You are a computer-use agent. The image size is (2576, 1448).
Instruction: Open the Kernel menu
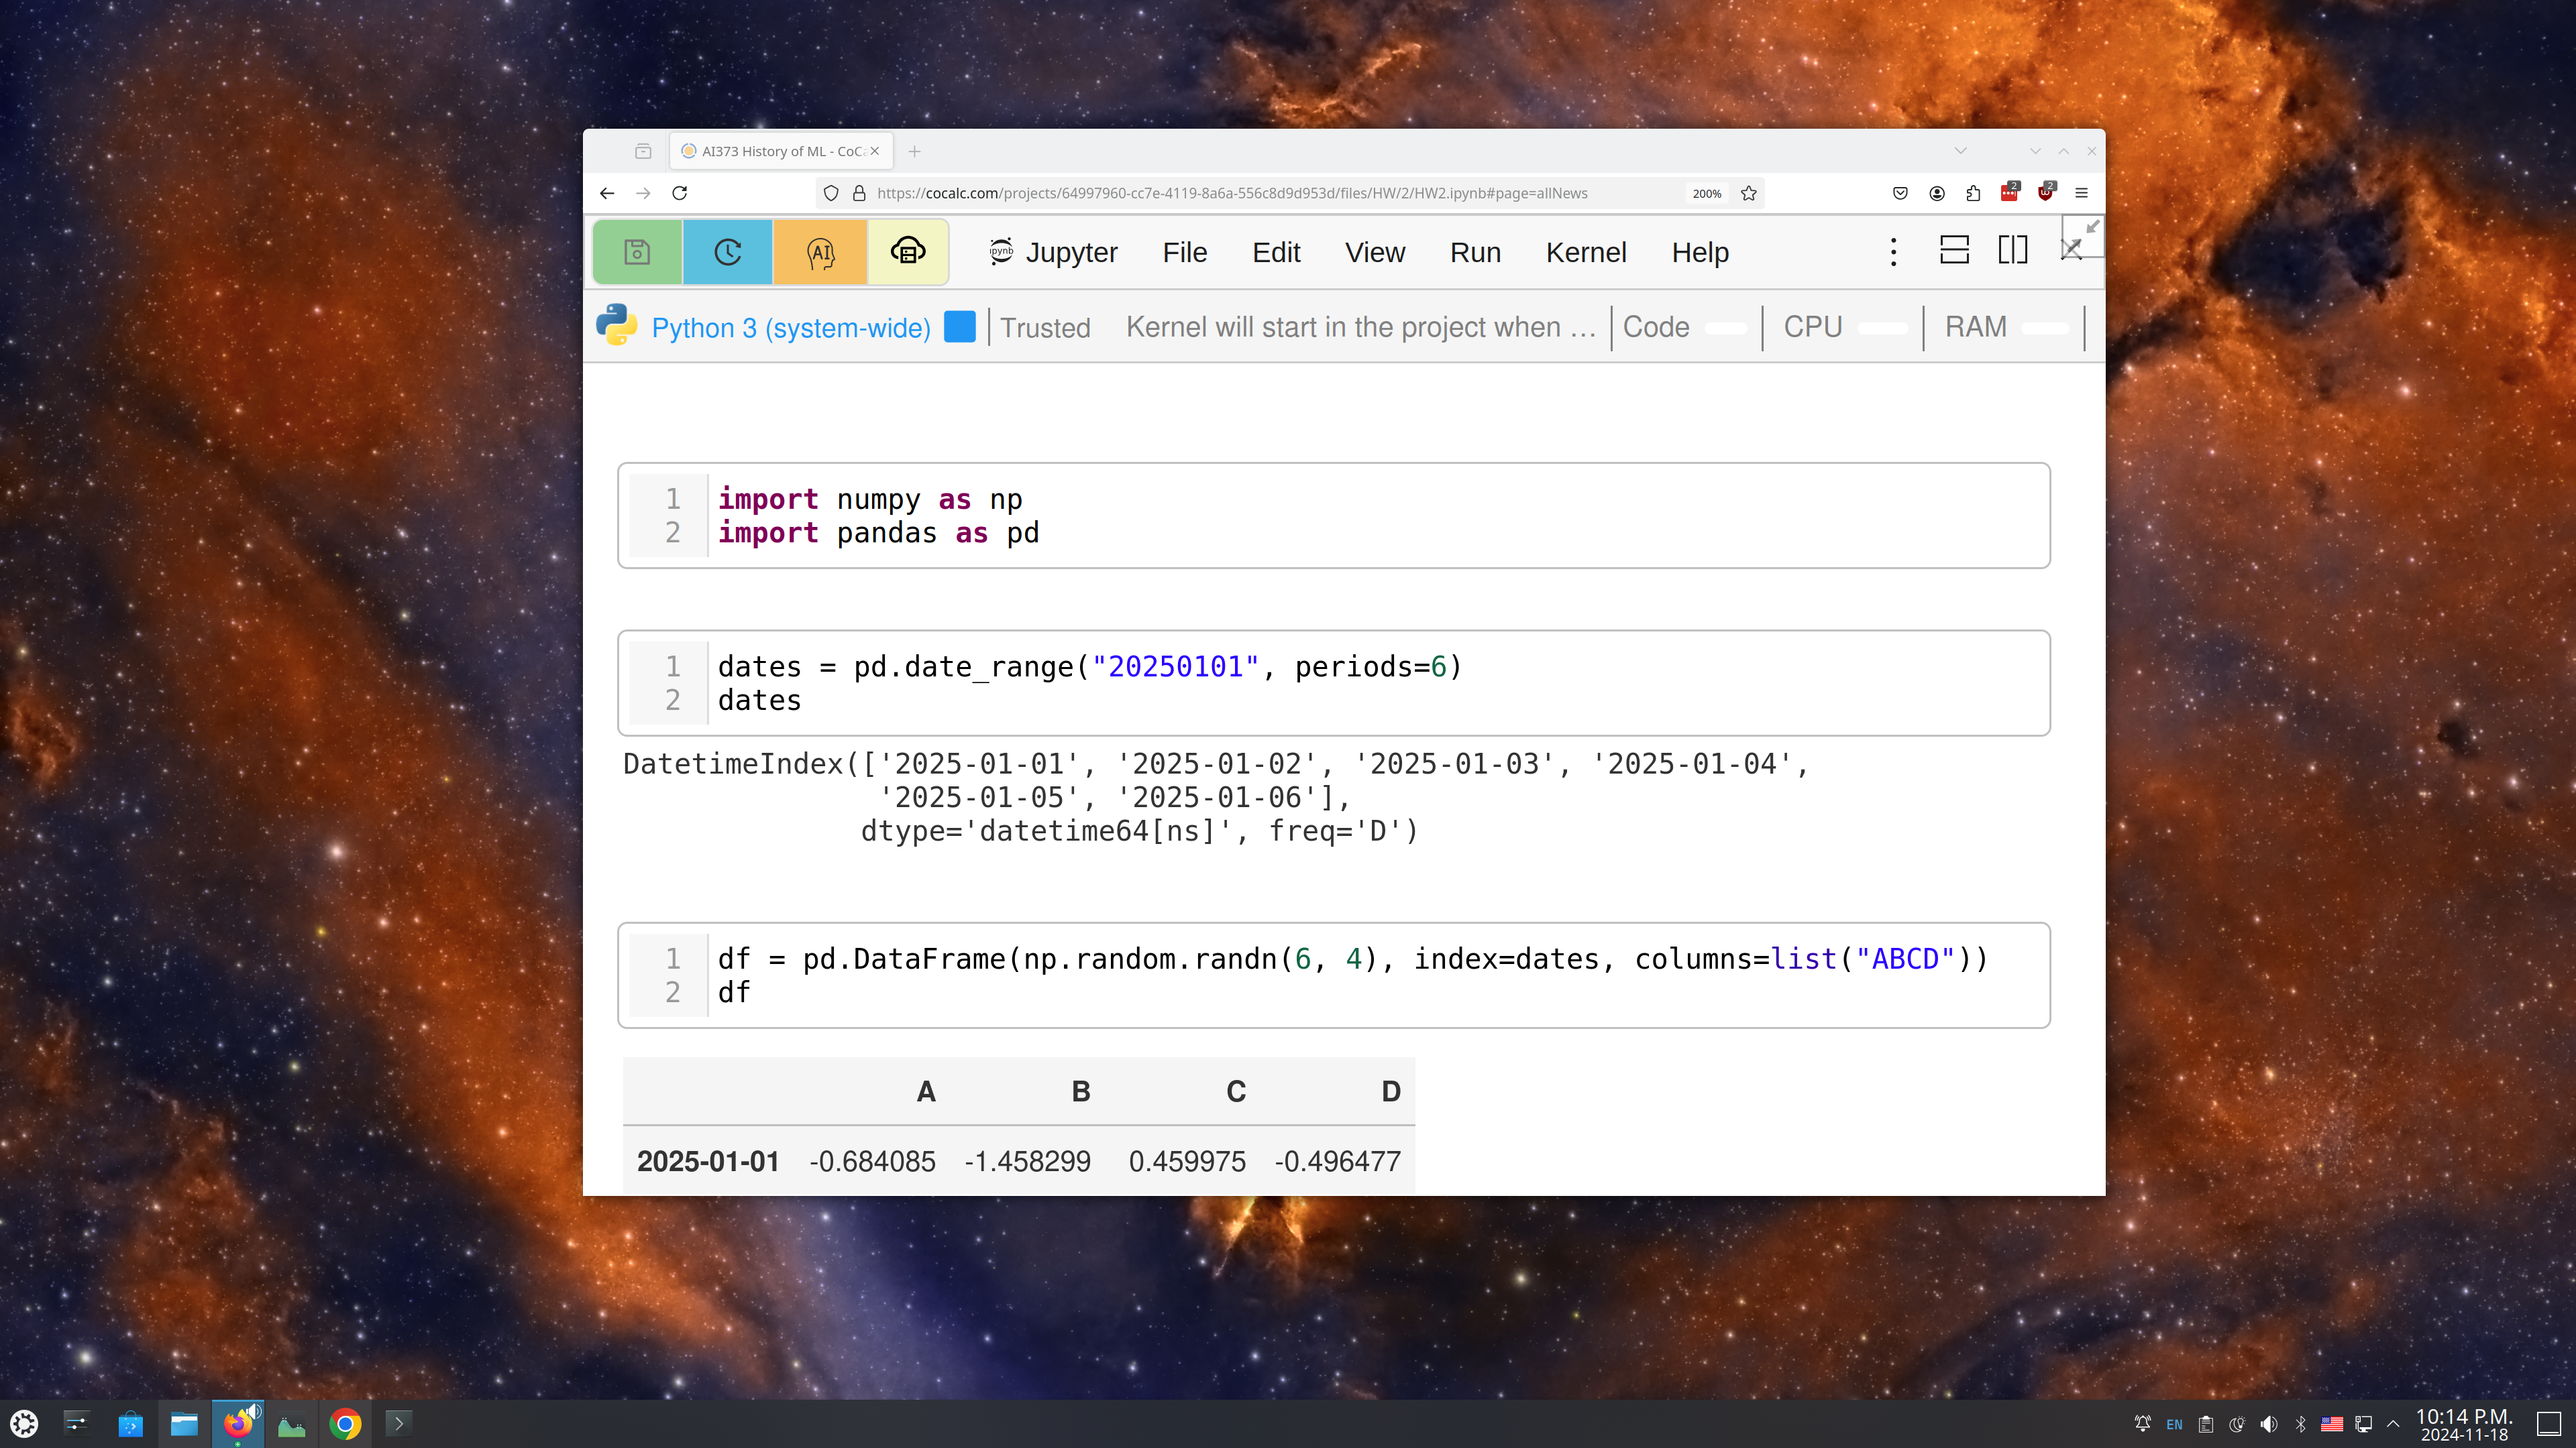1585,253
